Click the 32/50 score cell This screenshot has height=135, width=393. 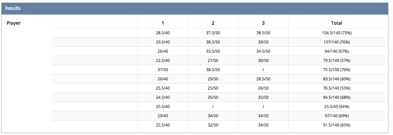(x=213, y=125)
